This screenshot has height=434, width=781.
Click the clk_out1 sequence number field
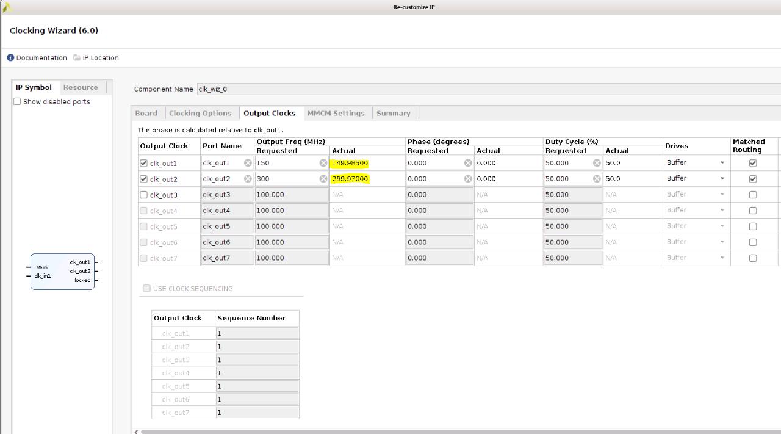pos(257,333)
